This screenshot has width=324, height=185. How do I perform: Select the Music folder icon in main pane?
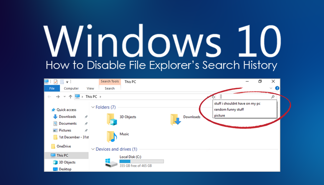click(x=112, y=137)
